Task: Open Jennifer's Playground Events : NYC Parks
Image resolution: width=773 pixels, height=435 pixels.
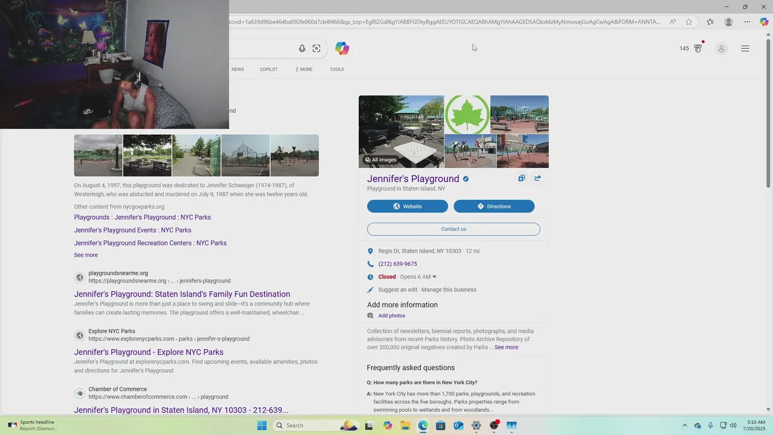Action: point(133,230)
